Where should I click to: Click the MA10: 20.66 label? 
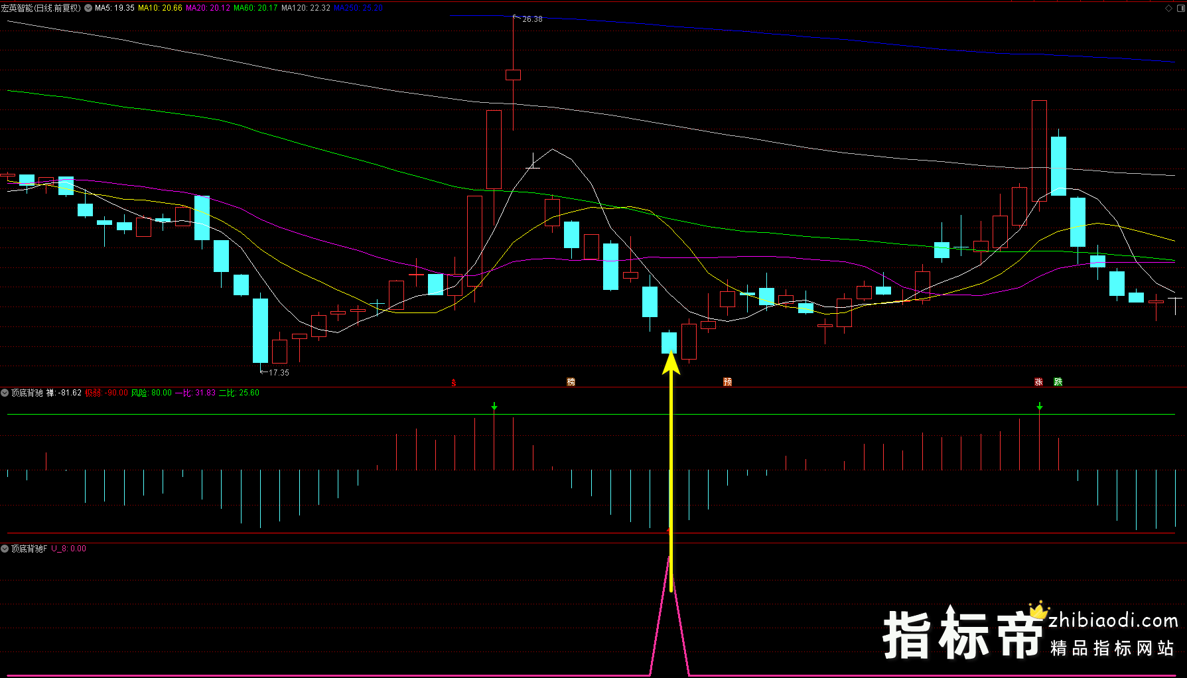(x=160, y=8)
